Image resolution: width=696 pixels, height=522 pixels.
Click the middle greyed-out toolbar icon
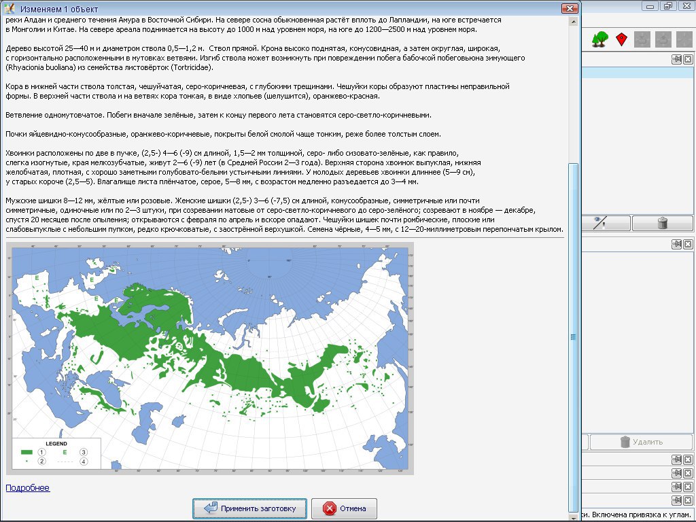(663, 39)
